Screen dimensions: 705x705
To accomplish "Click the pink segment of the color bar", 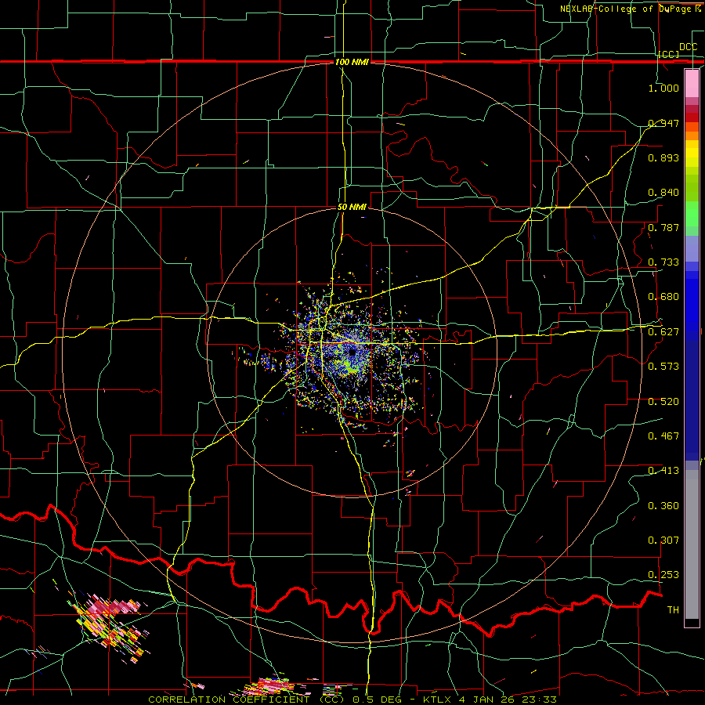I will tap(692, 84).
